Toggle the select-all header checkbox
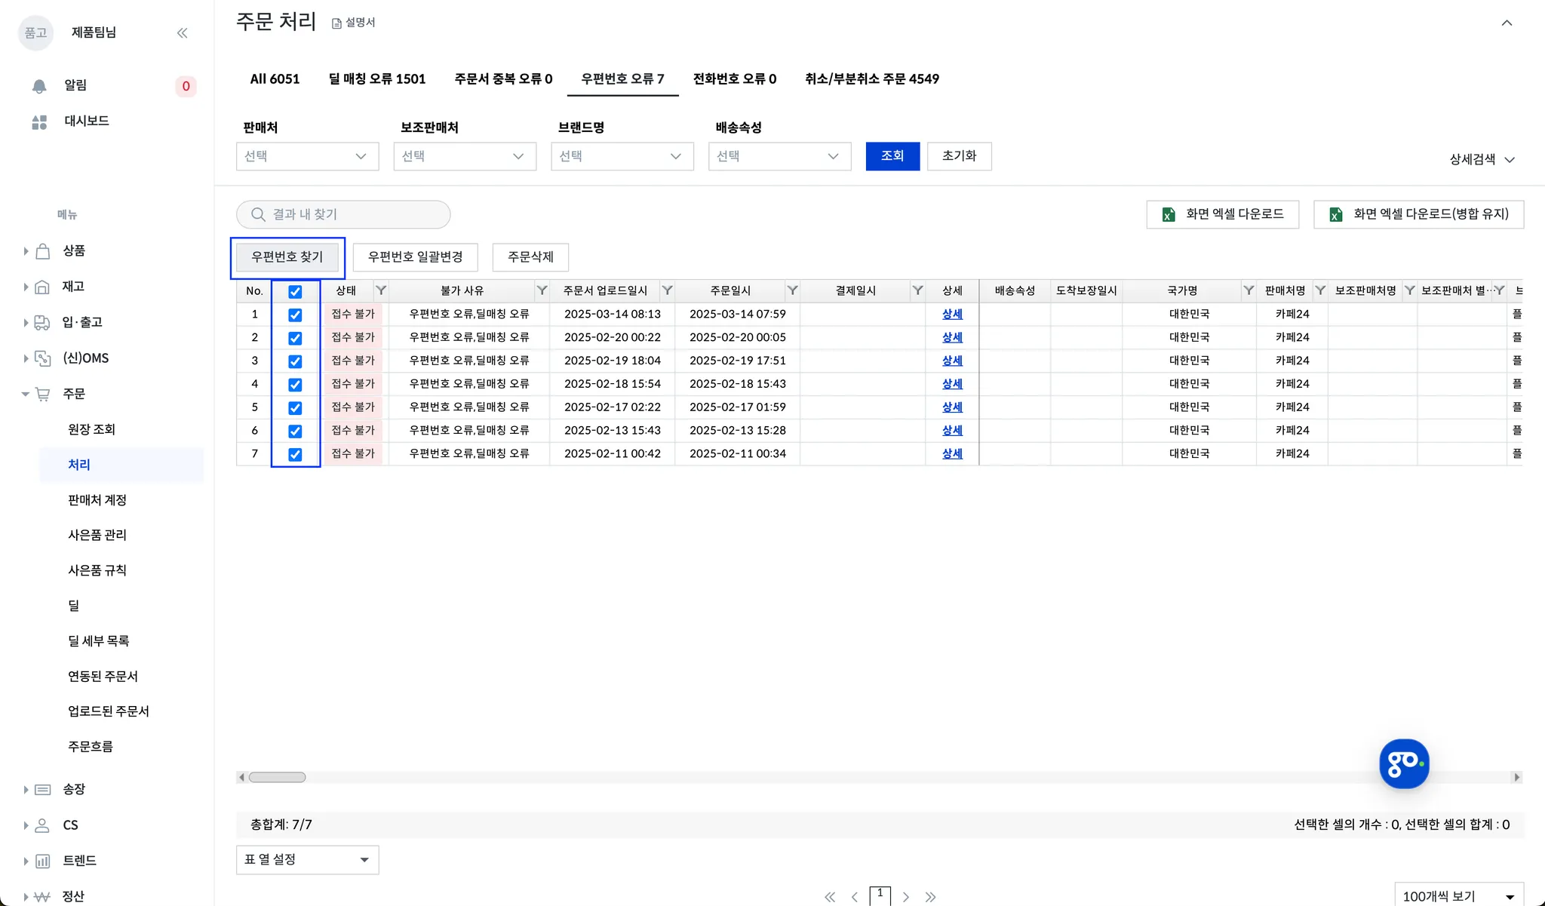This screenshot has height=906, width=1545. point(295,291)
